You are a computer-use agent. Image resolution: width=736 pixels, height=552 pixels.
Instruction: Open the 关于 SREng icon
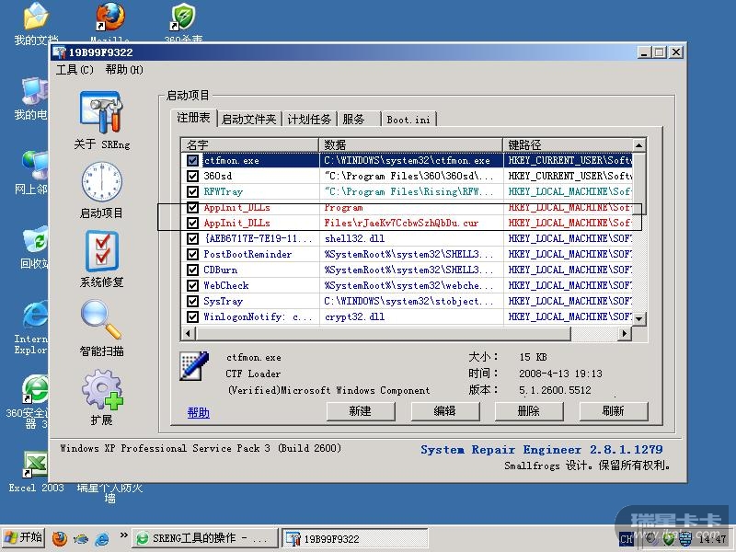pos(101,112)
